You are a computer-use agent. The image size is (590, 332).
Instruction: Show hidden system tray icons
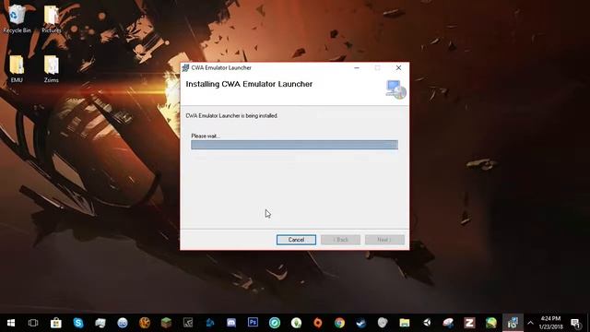(x=531, y=323)
